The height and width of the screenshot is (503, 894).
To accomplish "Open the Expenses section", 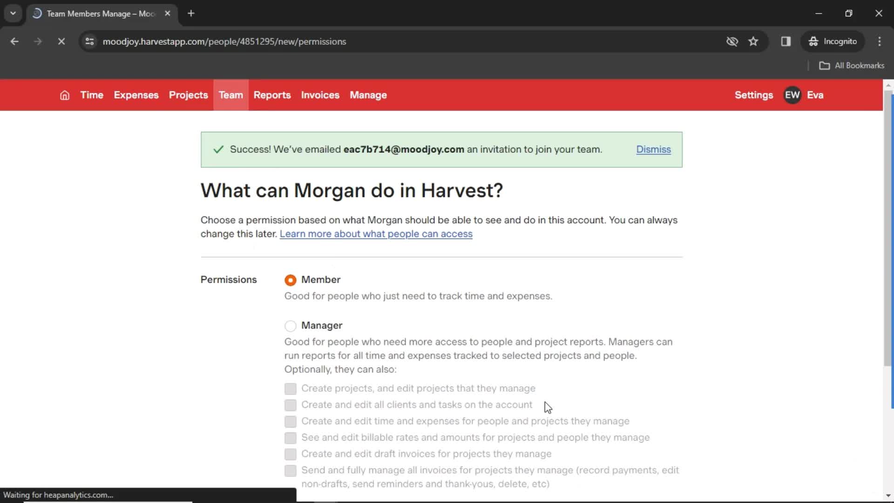I will coord(136,95).
